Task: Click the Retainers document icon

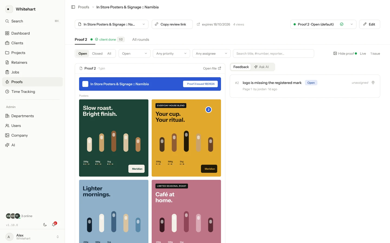Action: click(x=7, y=62)
